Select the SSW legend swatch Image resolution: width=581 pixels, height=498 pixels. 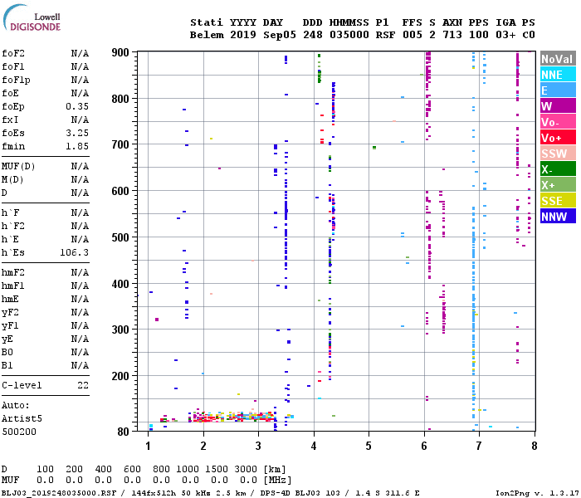(558, 154)
